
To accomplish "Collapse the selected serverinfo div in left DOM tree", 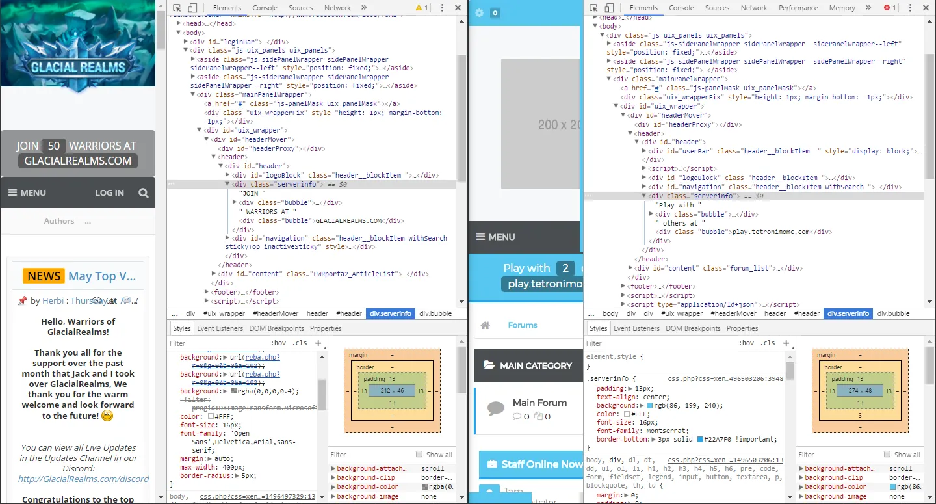I will (x=227, y=184).
